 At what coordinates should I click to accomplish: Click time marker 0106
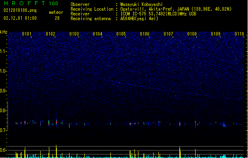pyautogui.click(x=145, y=34)
